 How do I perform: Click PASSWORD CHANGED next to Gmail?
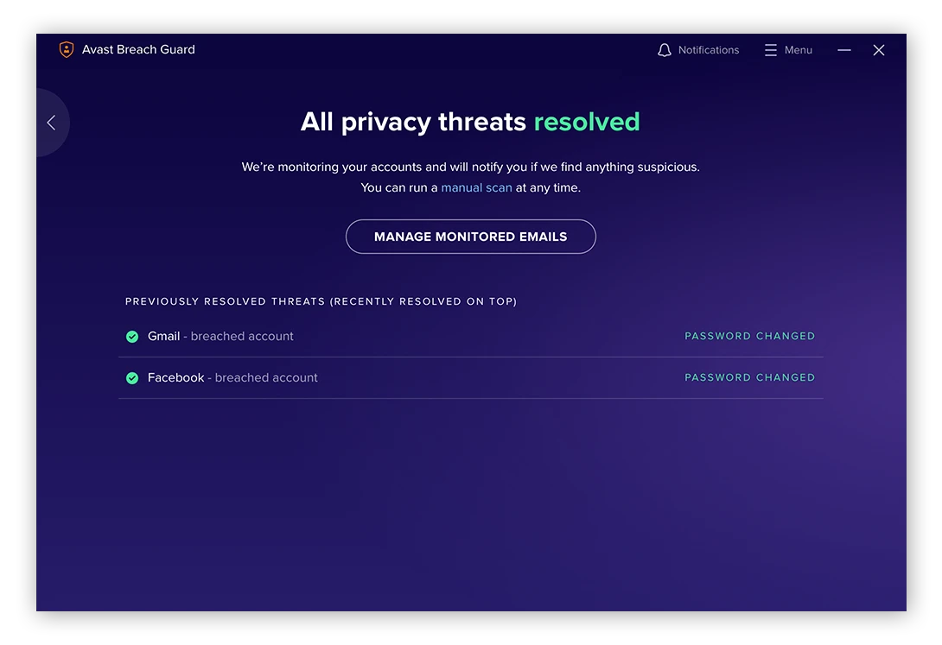[749, 336]
